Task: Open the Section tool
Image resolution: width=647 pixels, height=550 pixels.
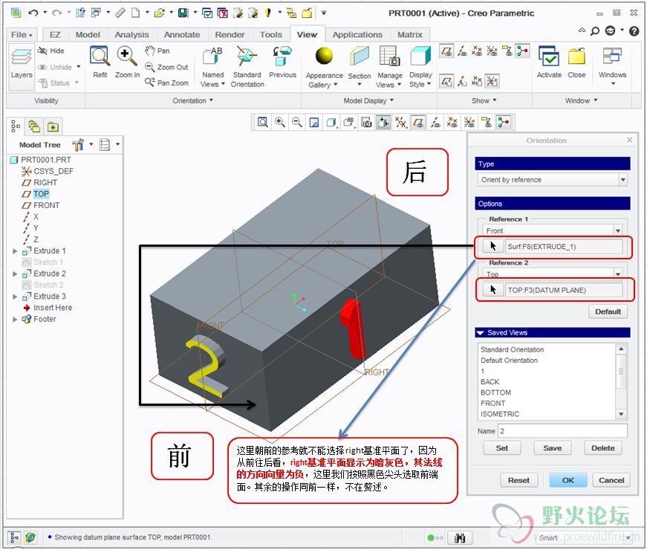Action: (x=359, y=66)
